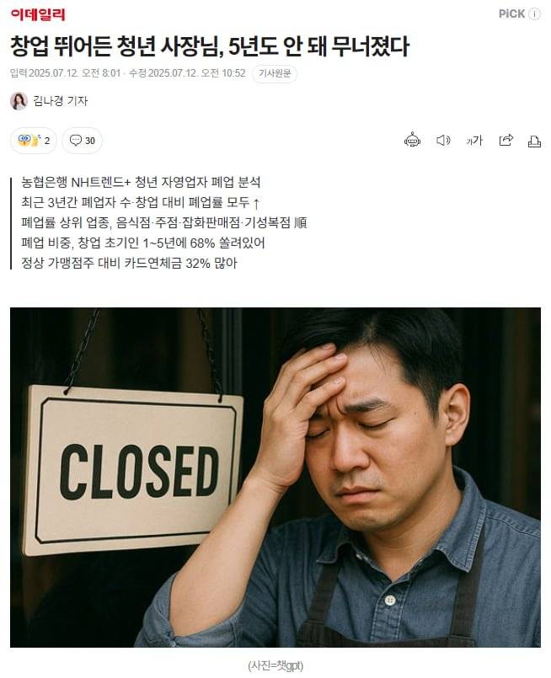The image size is (551, 678).
Task: Click the 사진=챗gpt photo caption
Action: click(x=275, y=665)
